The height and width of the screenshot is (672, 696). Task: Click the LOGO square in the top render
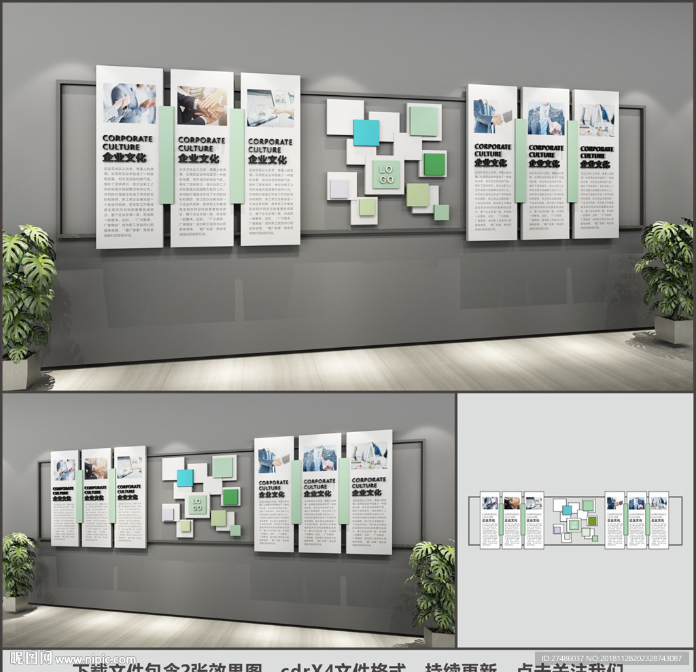click(x=386, y=175)
